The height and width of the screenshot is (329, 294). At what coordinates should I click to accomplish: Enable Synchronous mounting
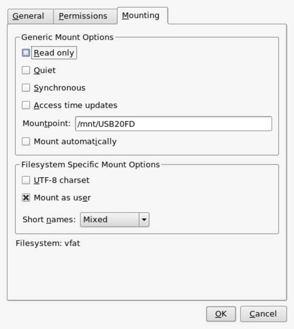tap(26, 88)
